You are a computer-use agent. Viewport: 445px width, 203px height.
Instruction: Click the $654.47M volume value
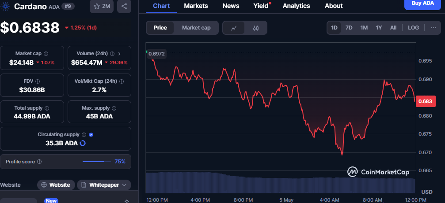pyautogui.click(x=87, y=63)
